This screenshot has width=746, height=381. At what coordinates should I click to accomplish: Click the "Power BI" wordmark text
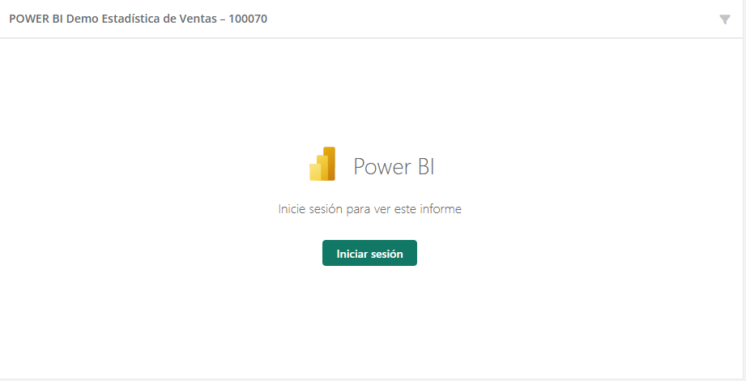click(x=394, y=166)
